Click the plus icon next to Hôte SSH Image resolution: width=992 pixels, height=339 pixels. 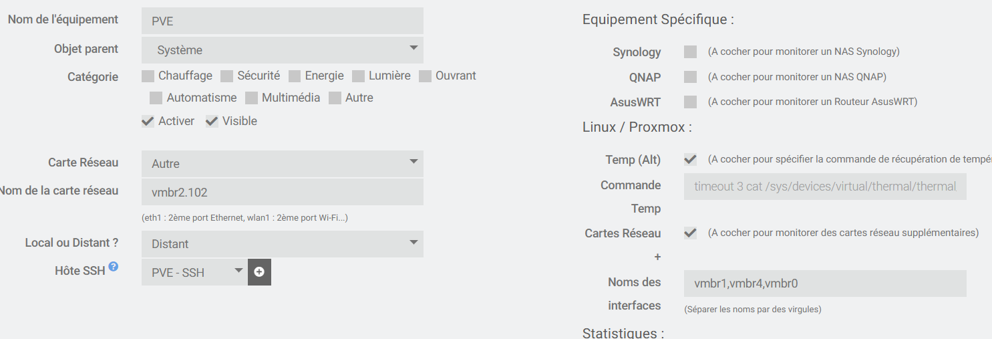tap(259, 272)
